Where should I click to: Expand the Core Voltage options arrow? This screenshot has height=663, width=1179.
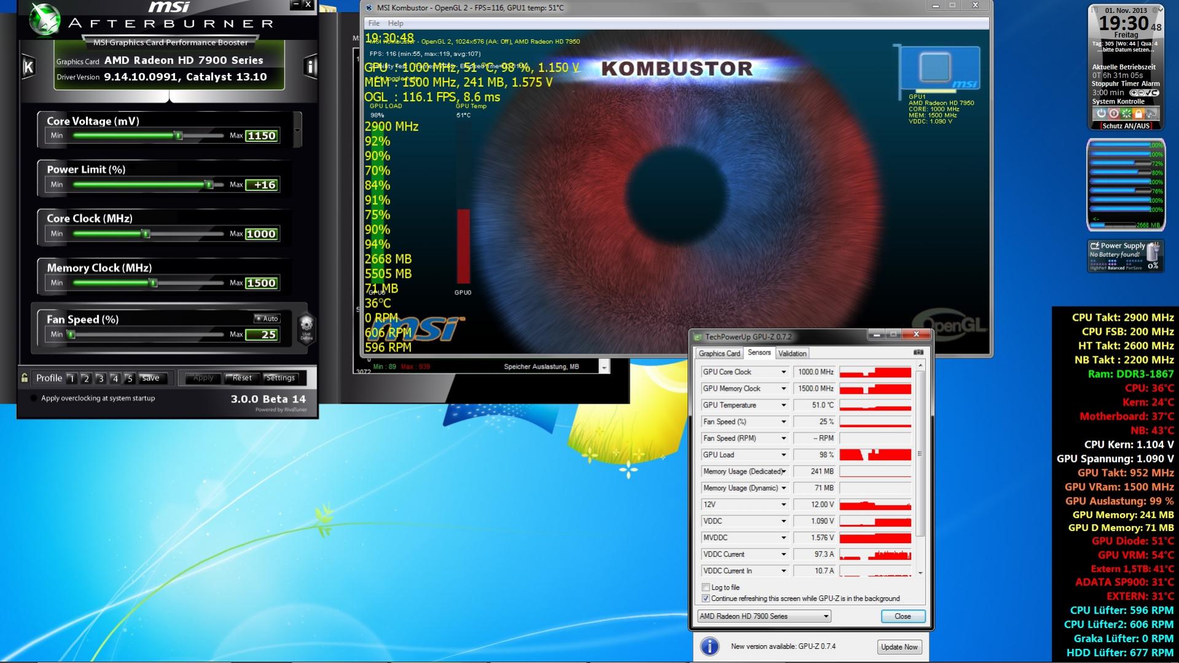pos(298,130)
